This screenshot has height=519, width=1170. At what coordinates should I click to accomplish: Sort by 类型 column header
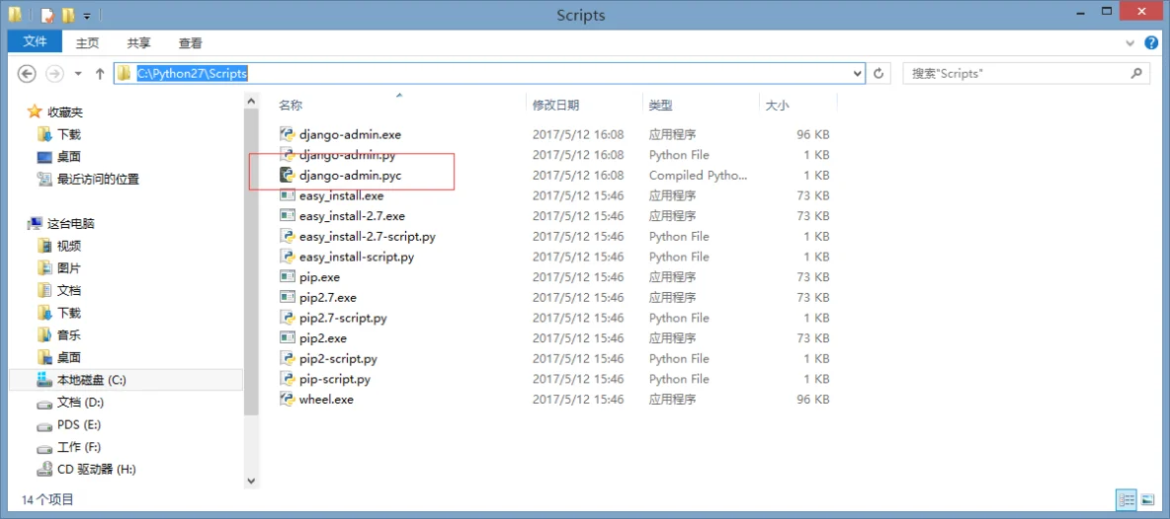(660, 106)
